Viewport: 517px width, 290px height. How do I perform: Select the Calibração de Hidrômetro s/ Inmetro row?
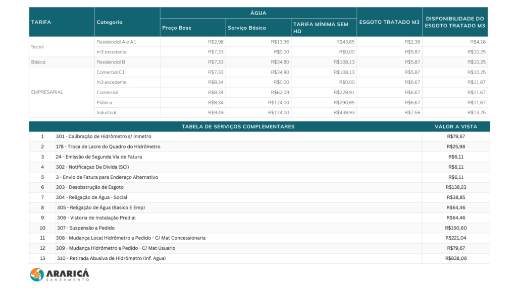(104, 136)
